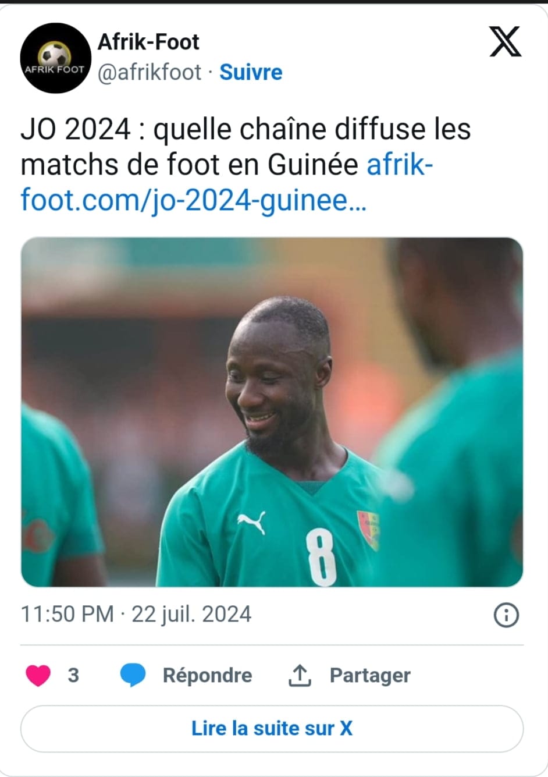Open the 22 juil. 2024 date
This screenshot has height=777, width=548.
point(191,615)
